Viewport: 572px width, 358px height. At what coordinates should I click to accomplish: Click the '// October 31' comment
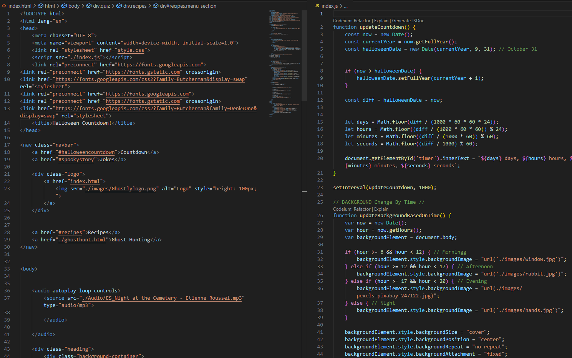click(518, 49)
